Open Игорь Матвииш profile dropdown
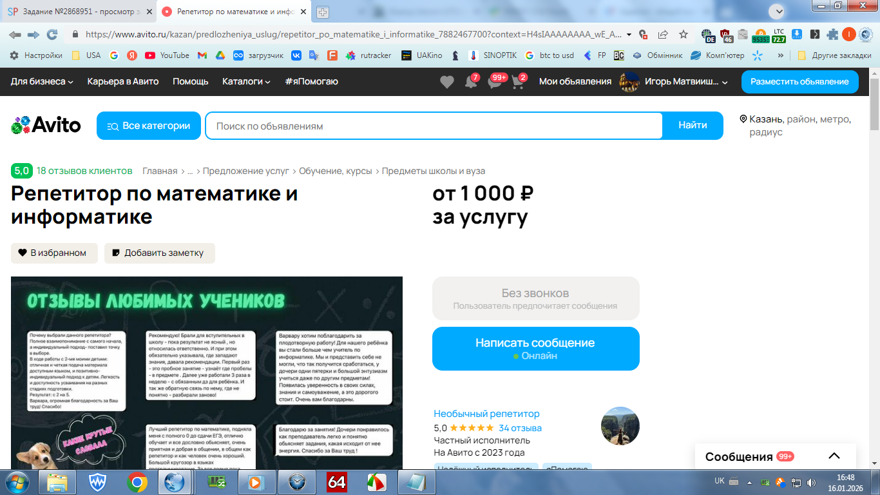 tap(673, 81)
